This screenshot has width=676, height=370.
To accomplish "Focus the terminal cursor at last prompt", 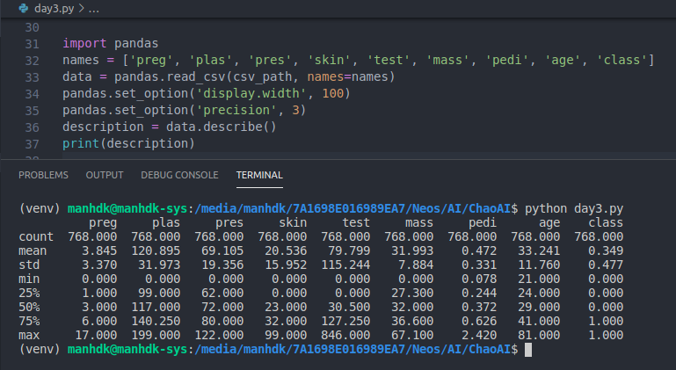I will (527, 350).
